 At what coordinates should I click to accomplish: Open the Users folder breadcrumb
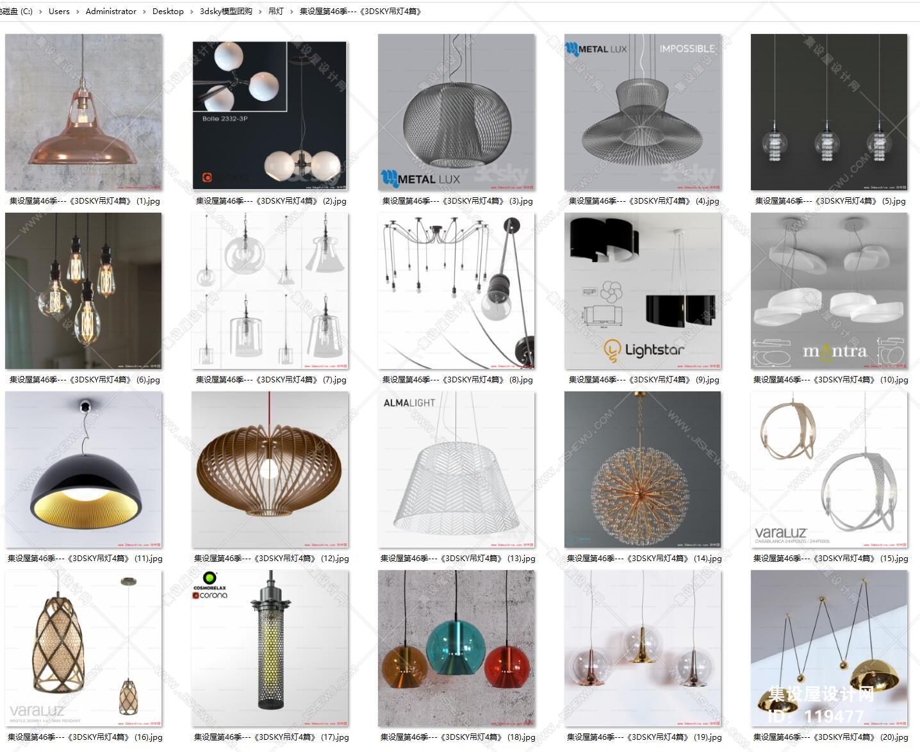59,12
